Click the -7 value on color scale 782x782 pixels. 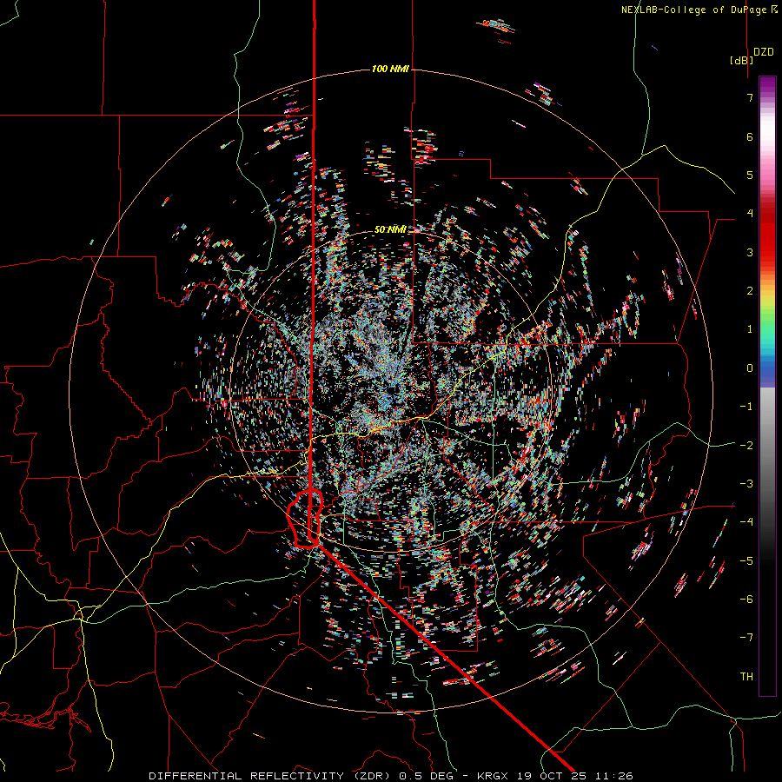coord(746,638)
